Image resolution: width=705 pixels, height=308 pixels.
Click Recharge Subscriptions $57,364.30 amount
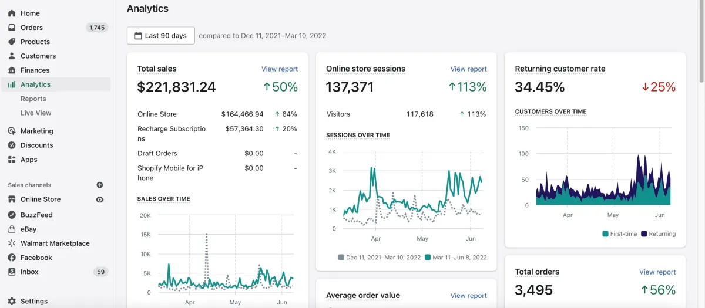click(x=244, y=128)
